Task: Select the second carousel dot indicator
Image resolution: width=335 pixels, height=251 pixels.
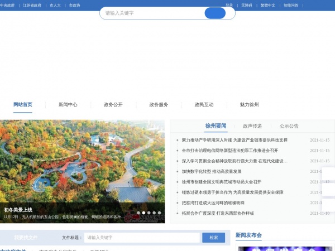Action: coord(143,213)
